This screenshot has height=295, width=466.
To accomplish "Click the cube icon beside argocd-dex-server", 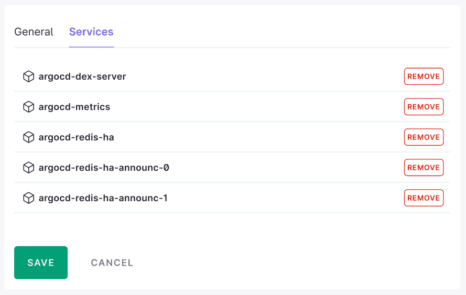I will point(28,77).
